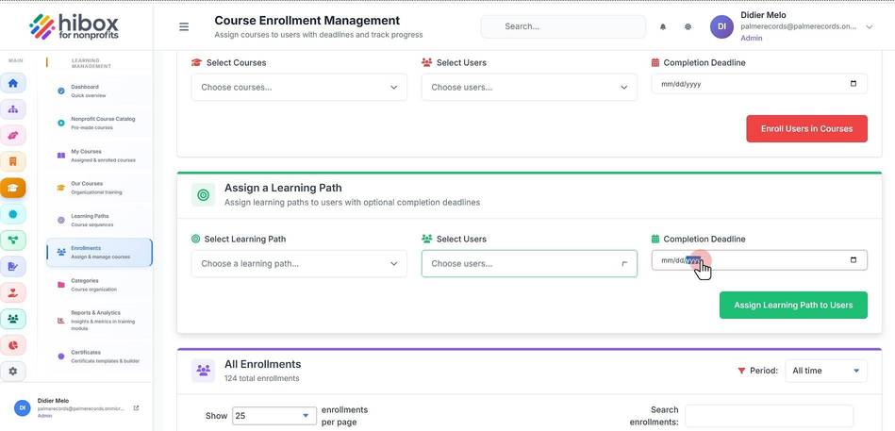
Task: Open the pink handshake icon in rail
Action: click(x=12, y=135)
